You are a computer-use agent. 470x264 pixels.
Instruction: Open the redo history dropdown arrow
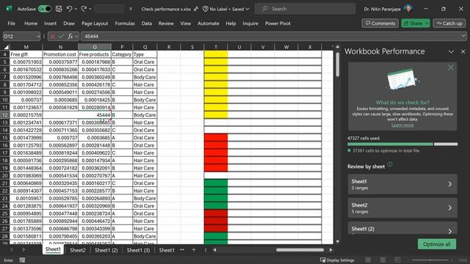coord(90,9)
